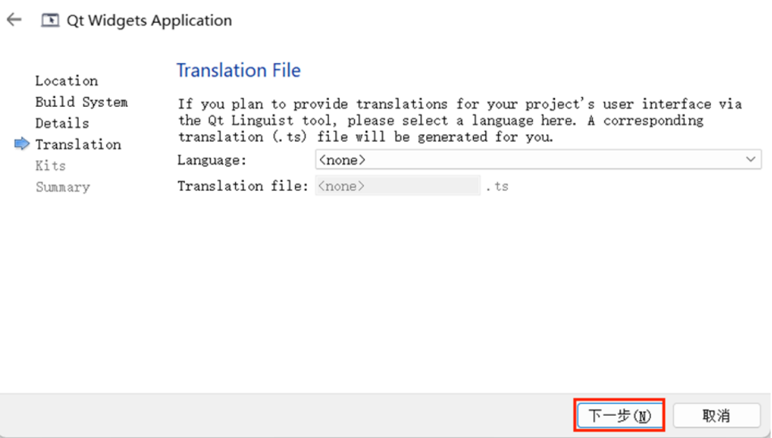
Task: Select the current Translation step
Action: pyautogui.click(x=78, y=144)
